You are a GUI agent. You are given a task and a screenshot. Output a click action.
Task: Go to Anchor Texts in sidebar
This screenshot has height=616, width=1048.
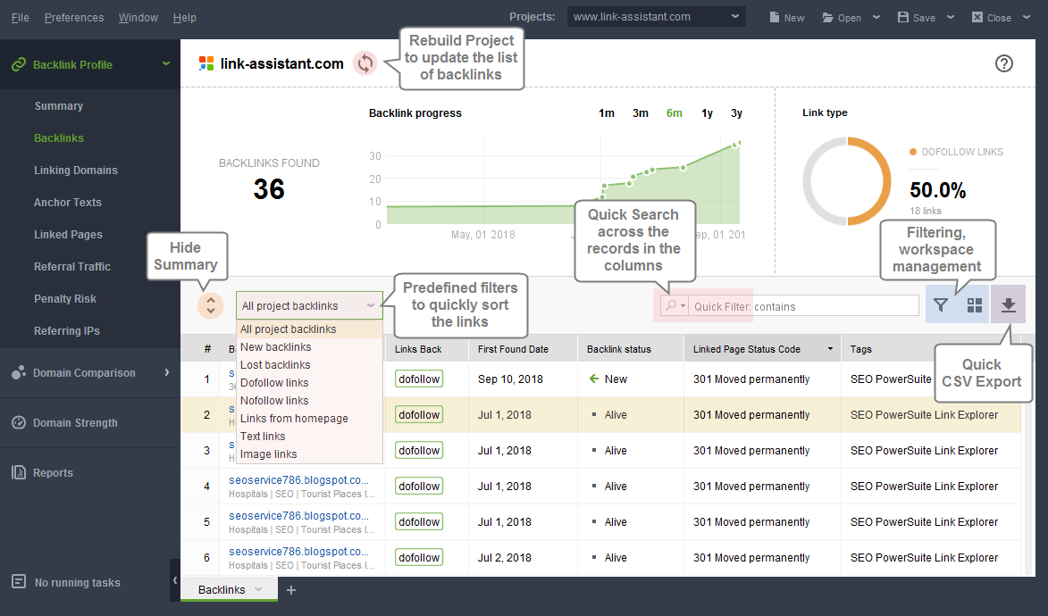click(68, 202)
